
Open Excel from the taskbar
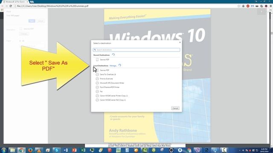click(x=83, y=150)
